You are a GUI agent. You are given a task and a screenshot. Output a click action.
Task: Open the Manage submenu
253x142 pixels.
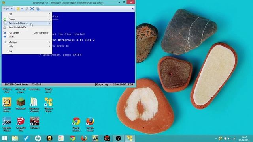(27, 42)
